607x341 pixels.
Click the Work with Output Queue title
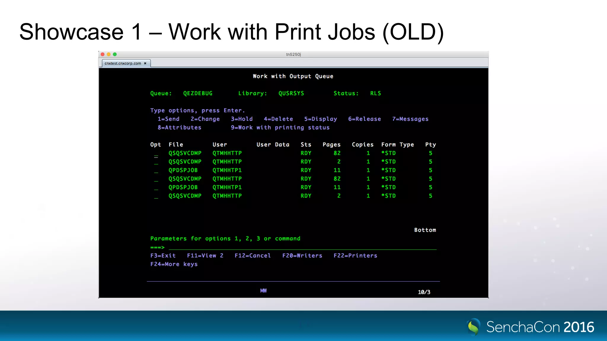tap(293, 76)
